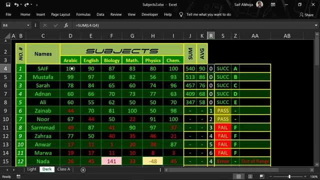The width and height of the screenshot is (320, 180).
Task: Open the Developer tab
Action: [150, 14]
